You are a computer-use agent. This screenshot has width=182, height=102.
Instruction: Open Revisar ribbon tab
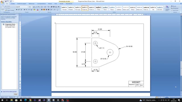tap(50, 4)
